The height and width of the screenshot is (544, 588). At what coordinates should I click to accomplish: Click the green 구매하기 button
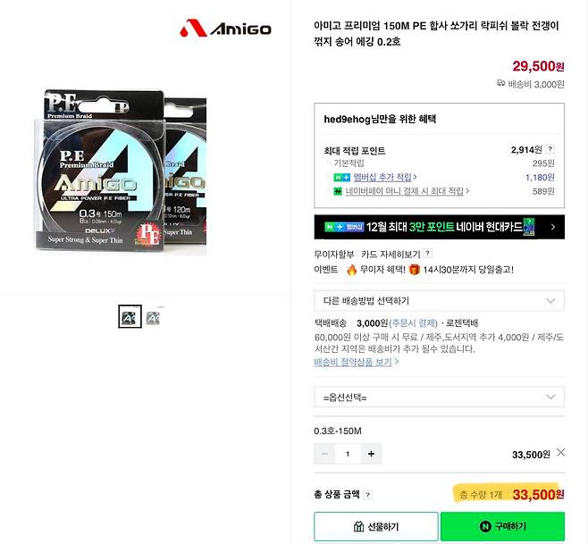pyautogui.click(x=502, y=526)
